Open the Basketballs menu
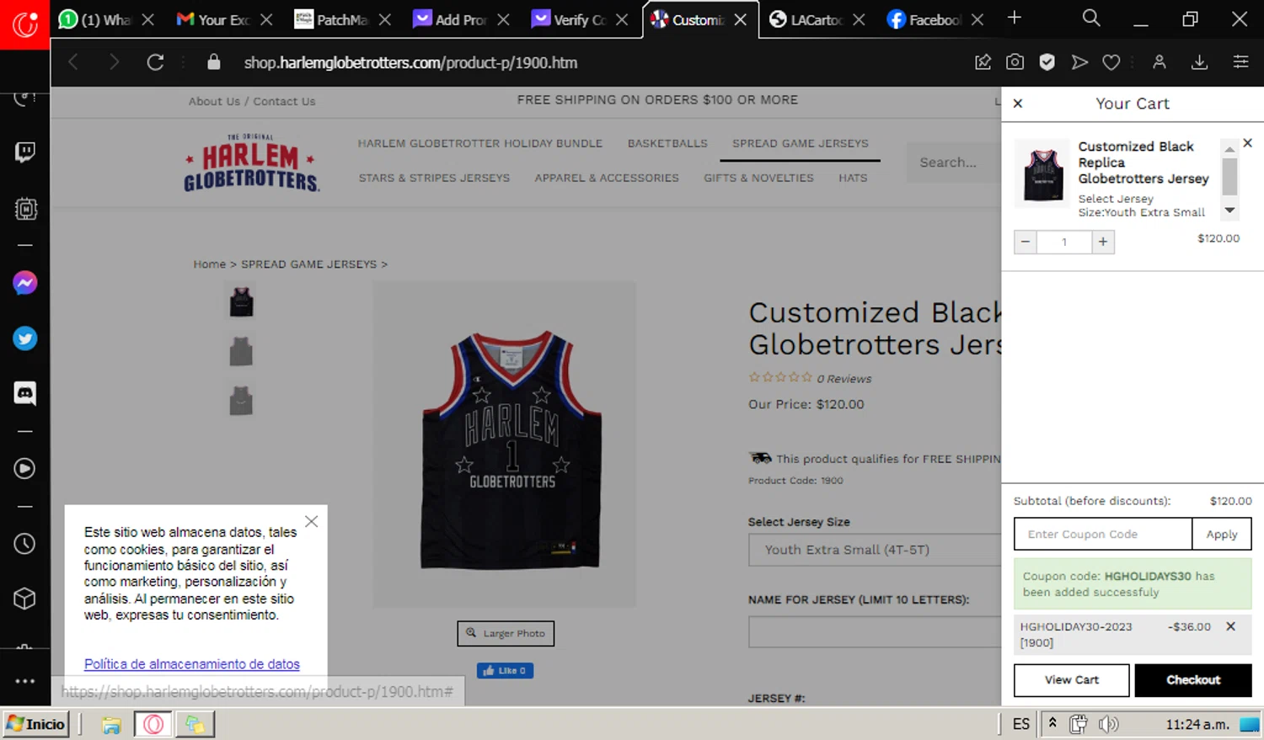Viewport: 1264px width, 740px height. pos(667,144)
